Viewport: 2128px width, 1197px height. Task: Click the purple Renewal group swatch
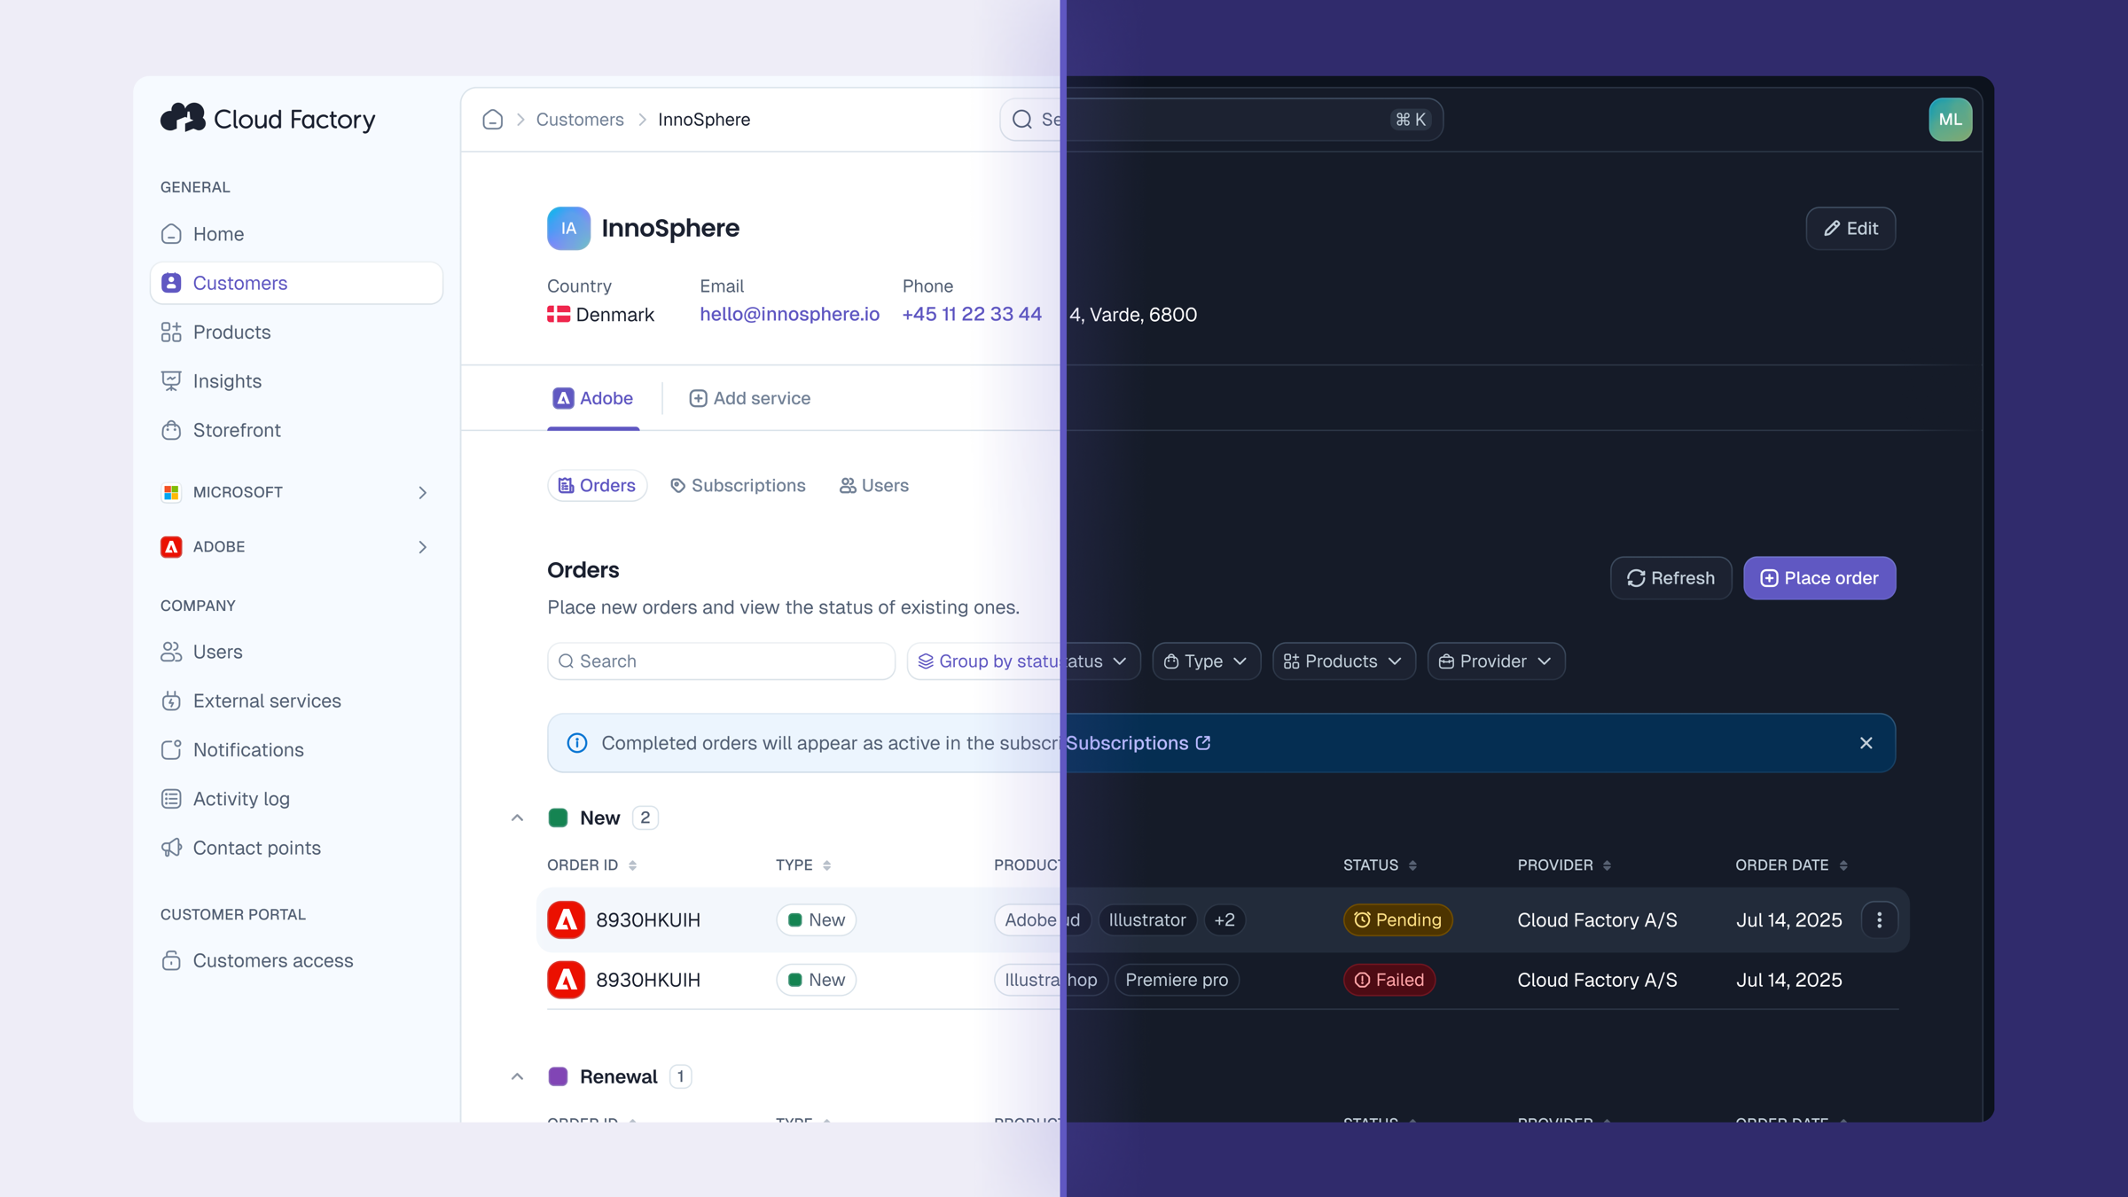558,1076
